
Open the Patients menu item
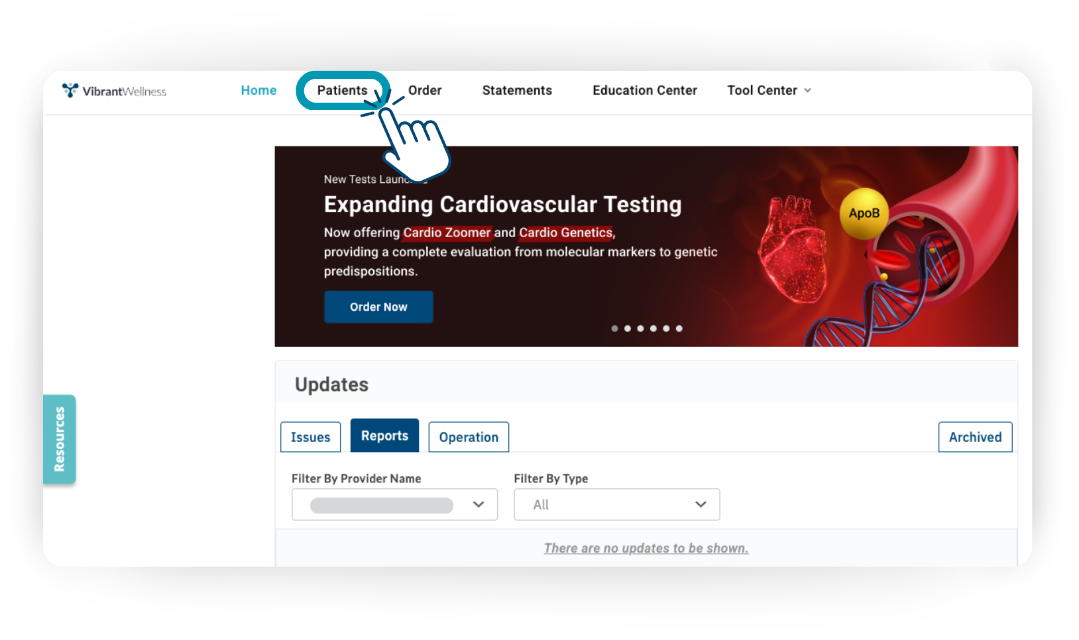[x=342, y=90]
